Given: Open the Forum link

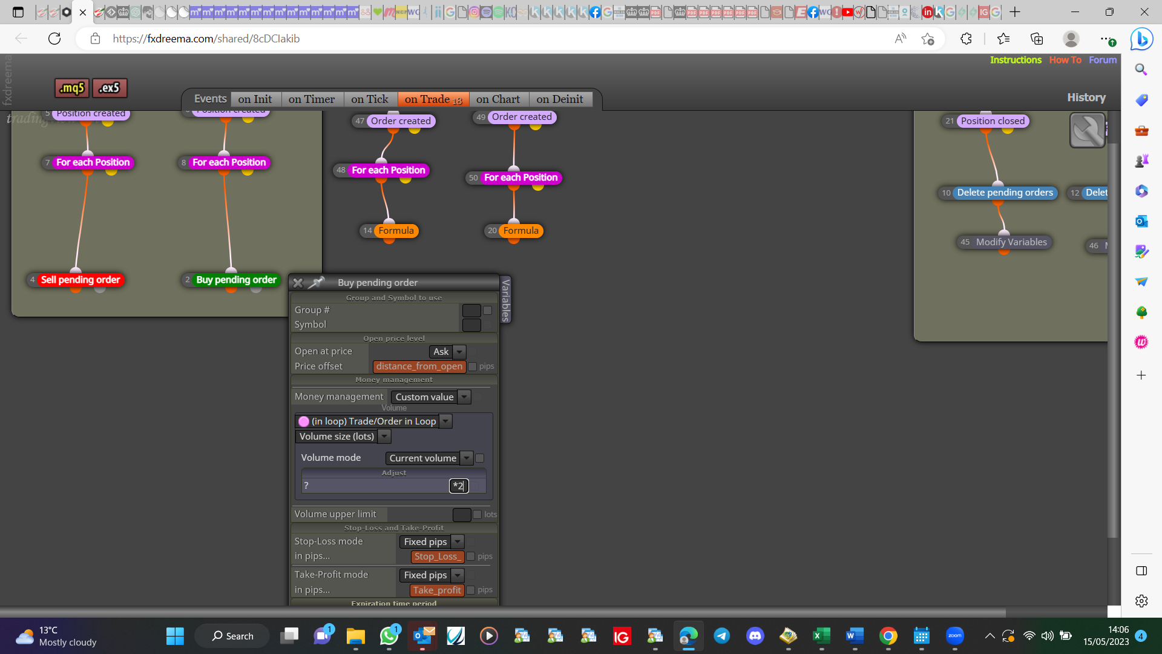Looking at the screenshot, I should (1103, 60).
